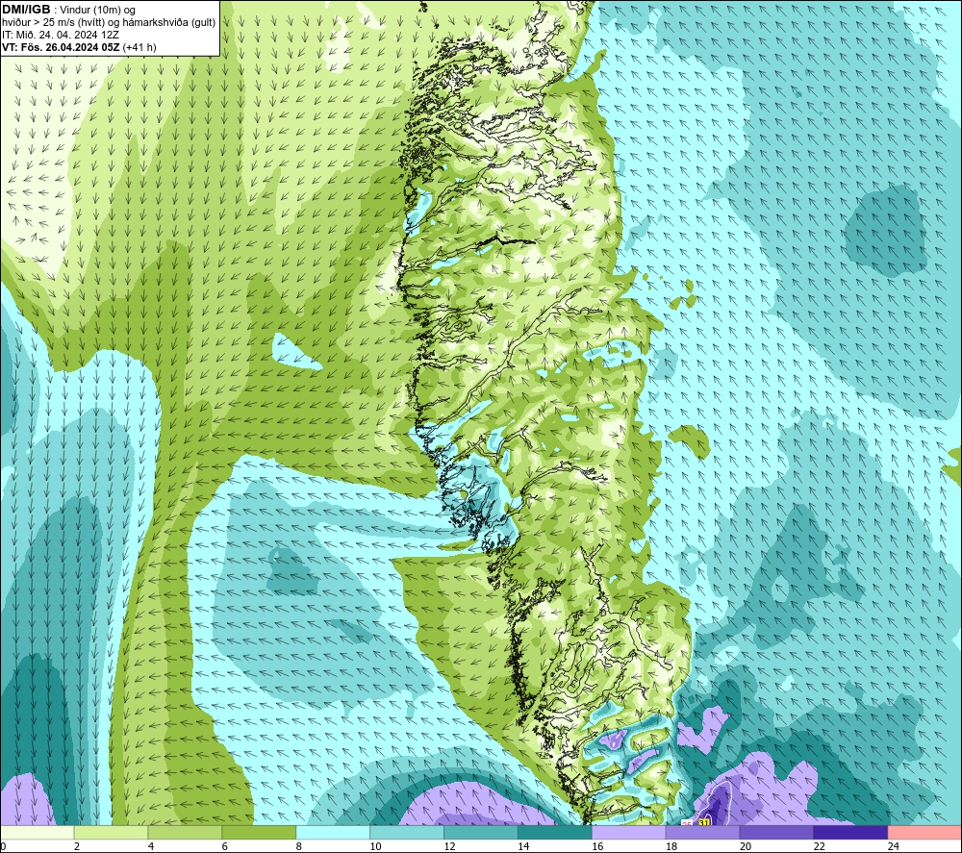Select the 22–24 m/s dark indigo legend swatch
Image resolution: width=962 pixels, height=853 pixels.
click(850, 833)
